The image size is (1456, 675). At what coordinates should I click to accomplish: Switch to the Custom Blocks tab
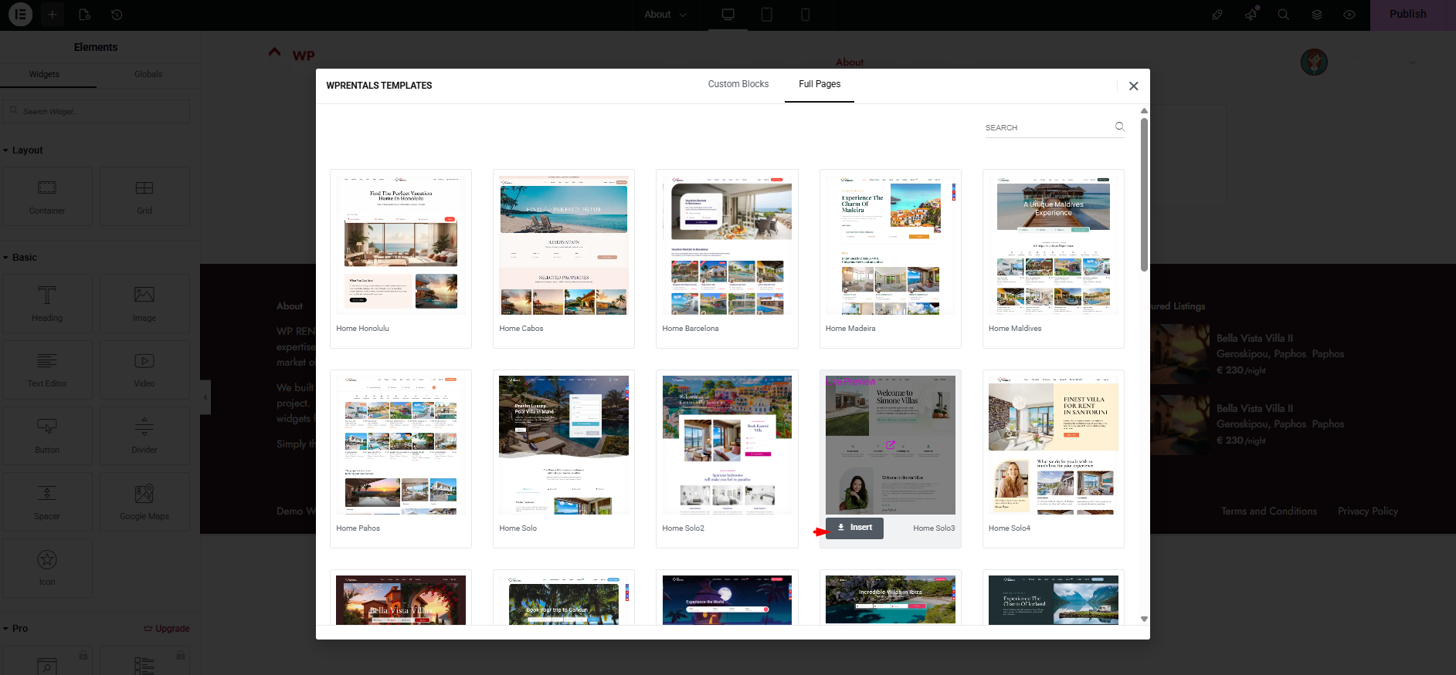(738, 84)
